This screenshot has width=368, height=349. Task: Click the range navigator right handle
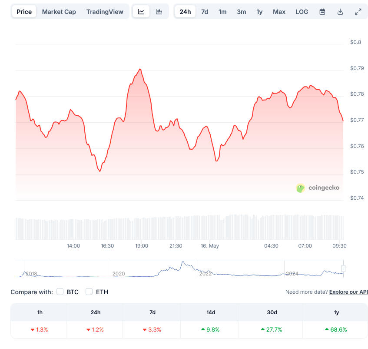click(x=343, y=268)
